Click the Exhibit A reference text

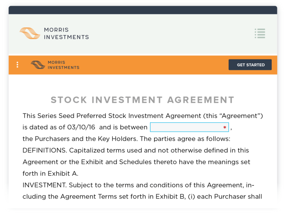(x=64, y=174)
